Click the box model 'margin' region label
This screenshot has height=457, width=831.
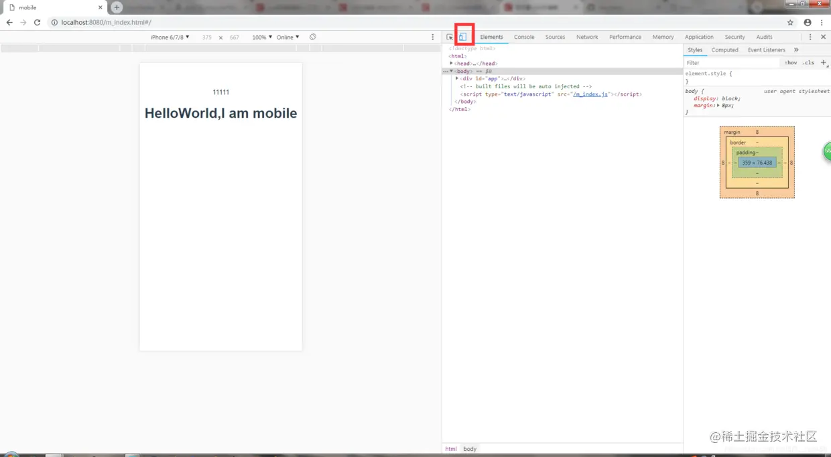click(732, 132)
